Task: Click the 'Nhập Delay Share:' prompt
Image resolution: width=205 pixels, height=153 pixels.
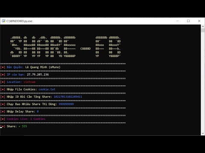Action: [21, 111]
